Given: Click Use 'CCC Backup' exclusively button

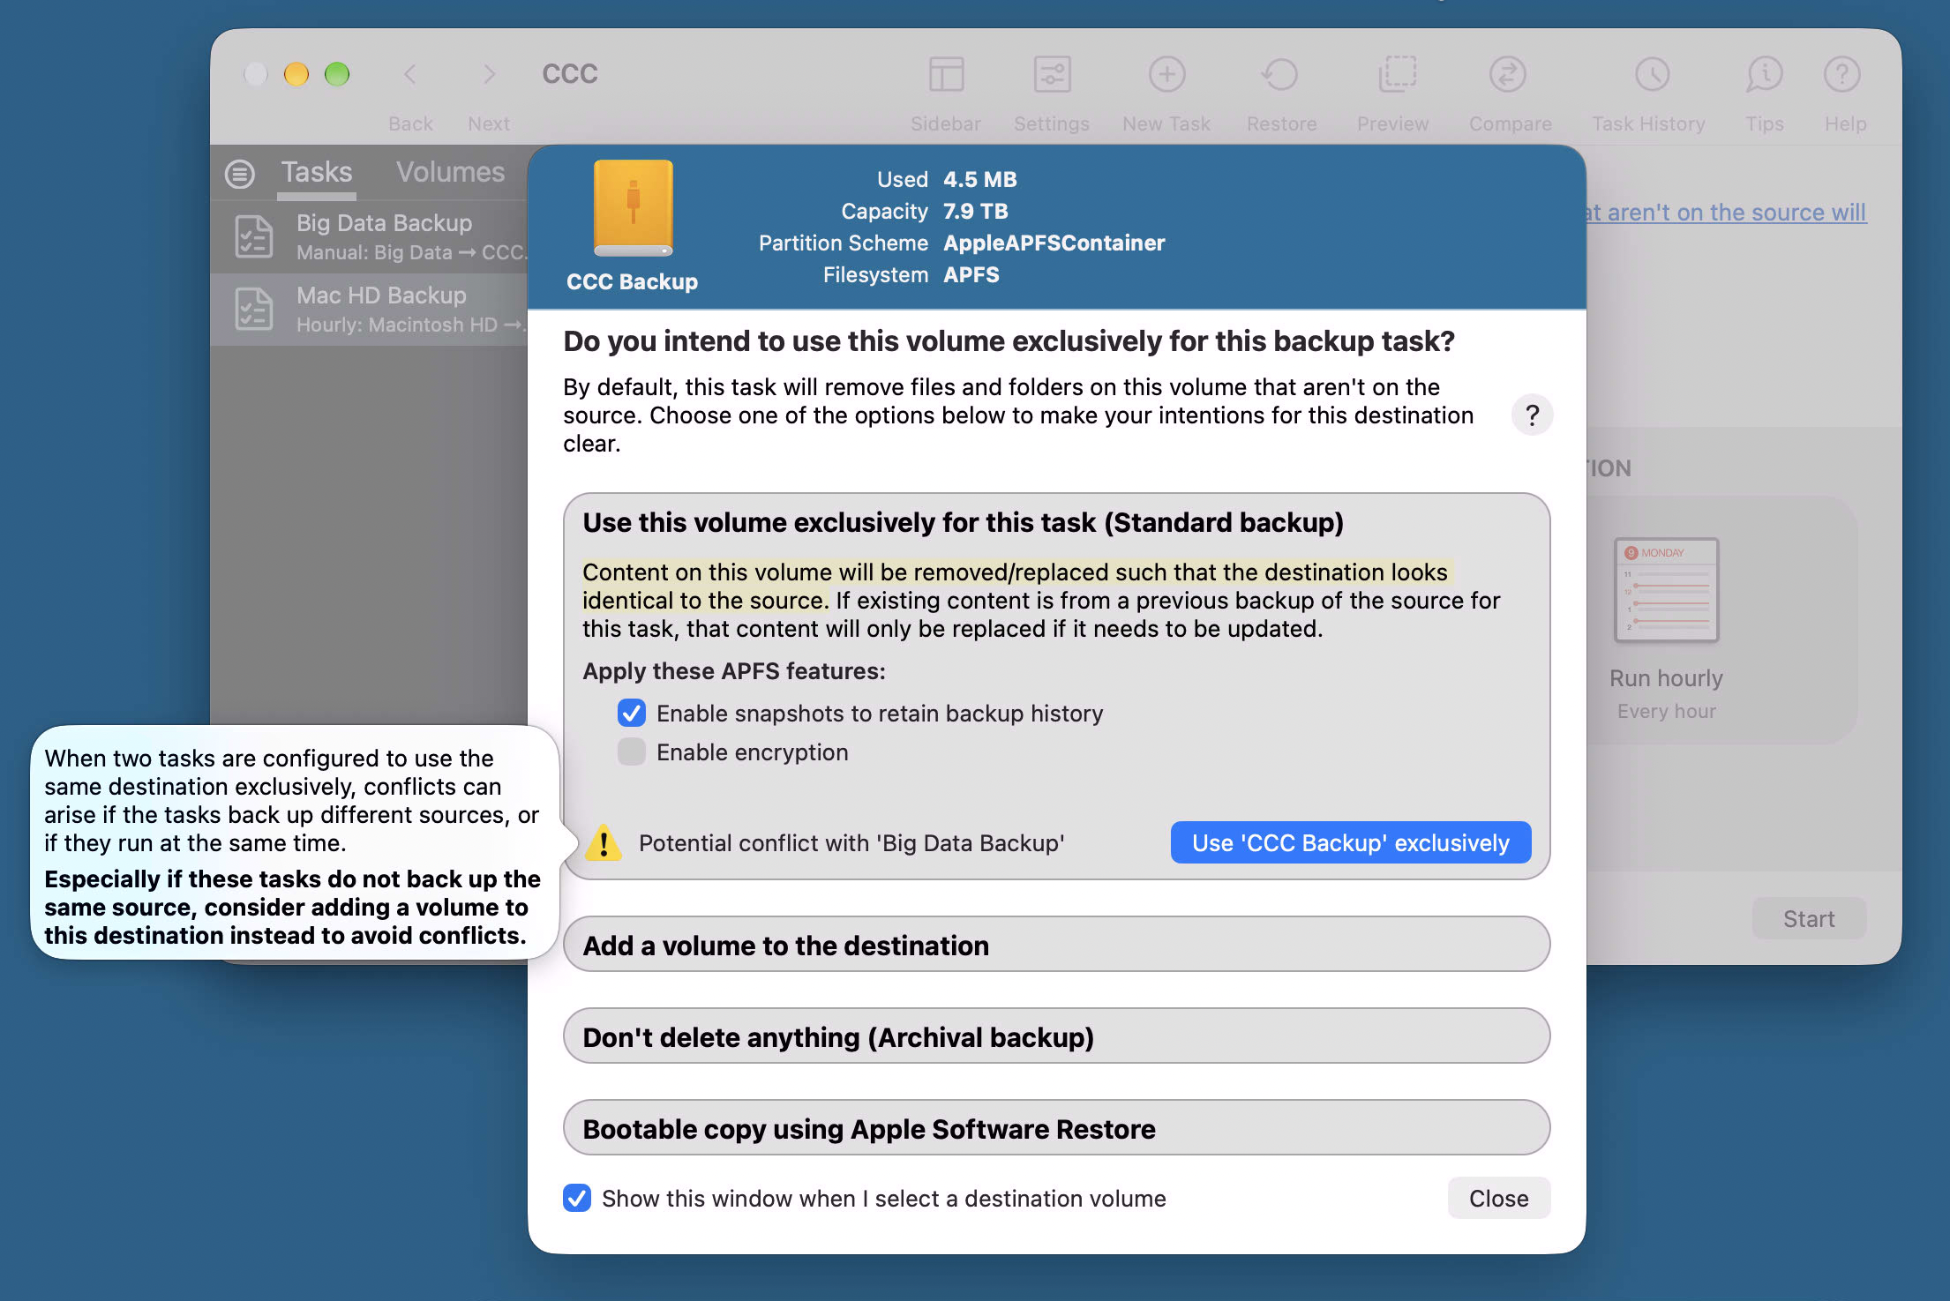Looking at the screenshot, I should pos(1351,843).
